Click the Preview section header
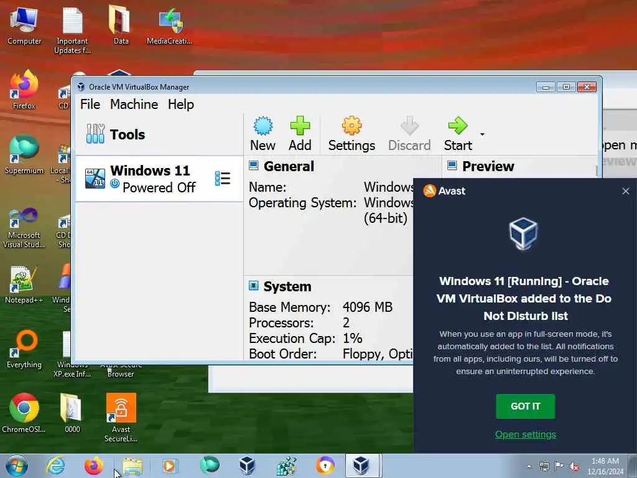637x478 pixels. [488, 166]
